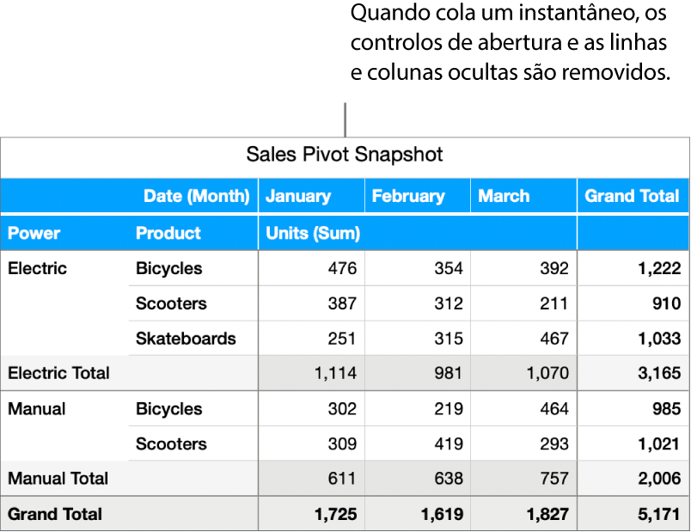Select the Date (Month) header cell

pos(197,196)
